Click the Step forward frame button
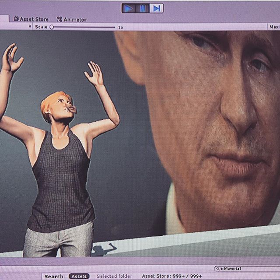Viewport: 280px width, 280px height. (156, 8)
